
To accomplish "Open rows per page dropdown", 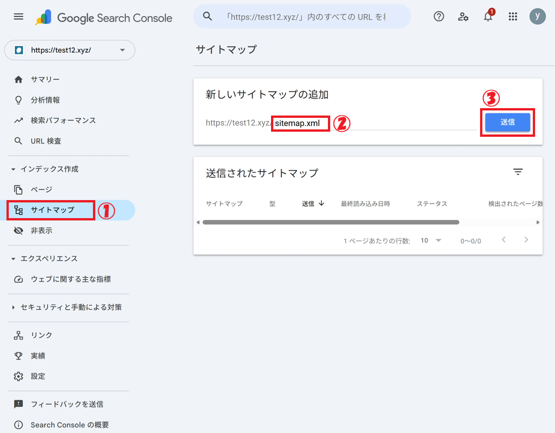I will point(431,240).
